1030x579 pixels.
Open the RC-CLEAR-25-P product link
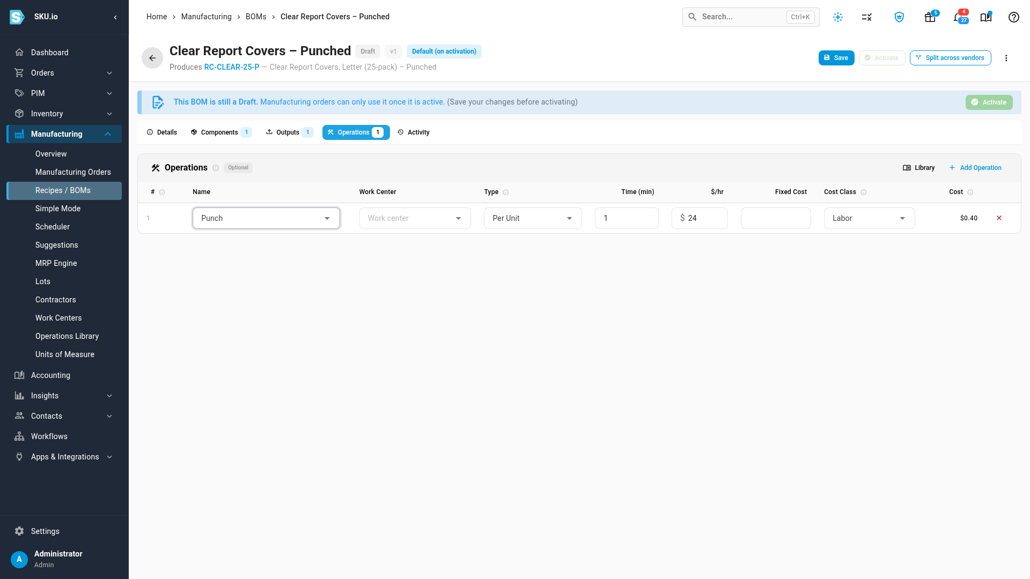pos(232,67)
